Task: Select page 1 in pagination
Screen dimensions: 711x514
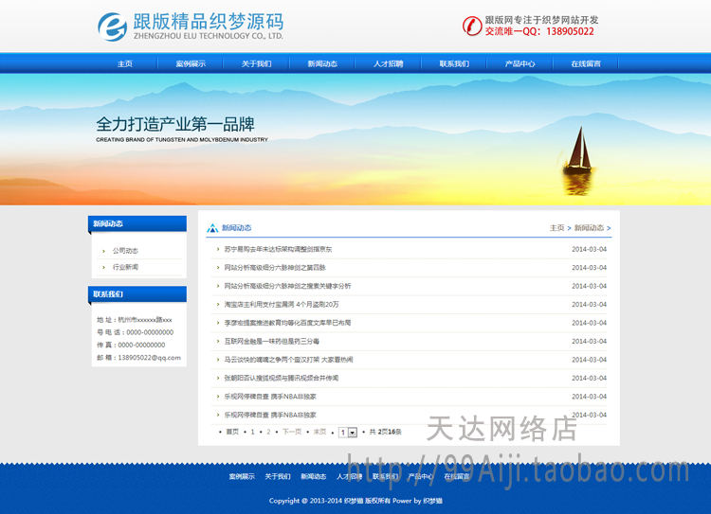Action: coord(252,432)
